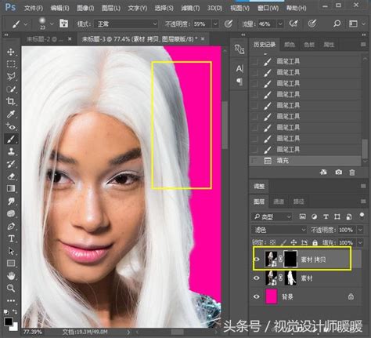Open layer filter 类型 dropdown
The height and width of the screenshot is (338, 371).
click(x=272, y=216)
